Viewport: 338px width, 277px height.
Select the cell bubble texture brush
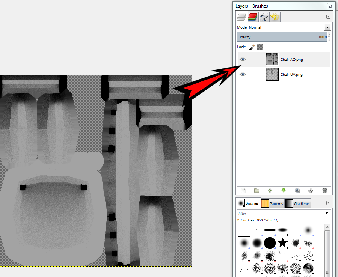(x=270, y=269)
